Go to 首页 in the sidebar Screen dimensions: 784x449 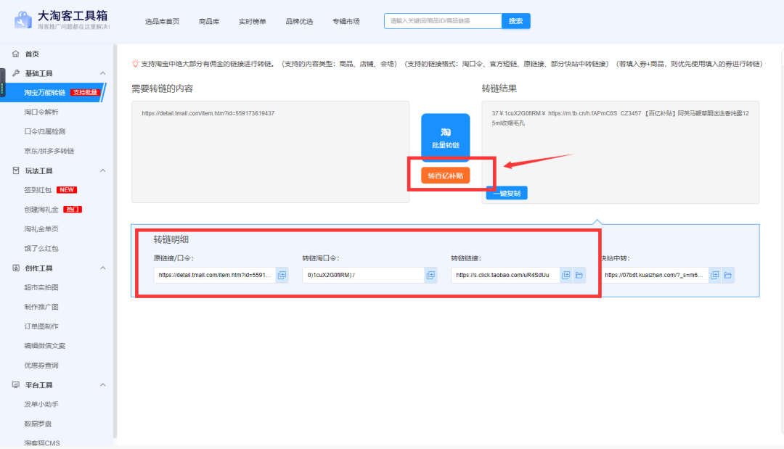pyautogui.click(x=31, y=54)
